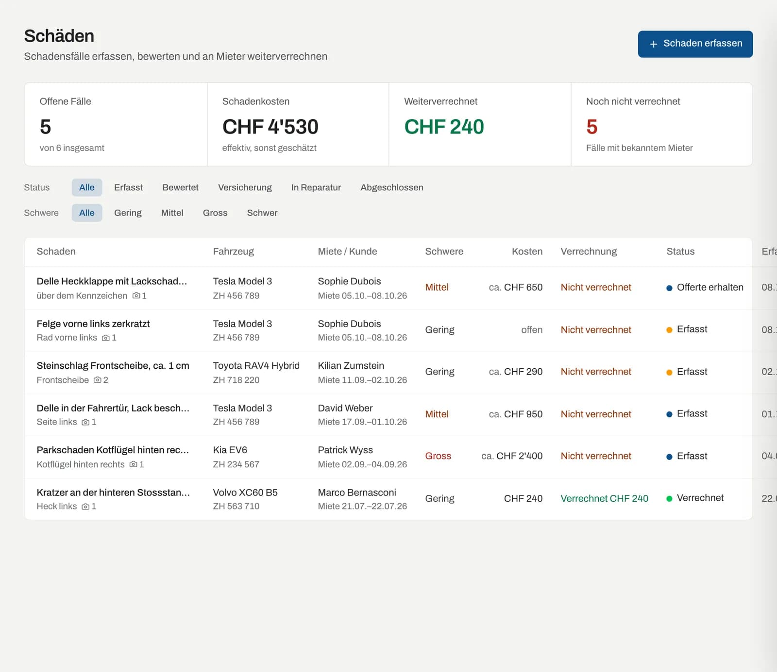Screen dimensions: 777x672
Task: Click the blue status dot for Offerte erhalten
Action: [x=669, y=288]
